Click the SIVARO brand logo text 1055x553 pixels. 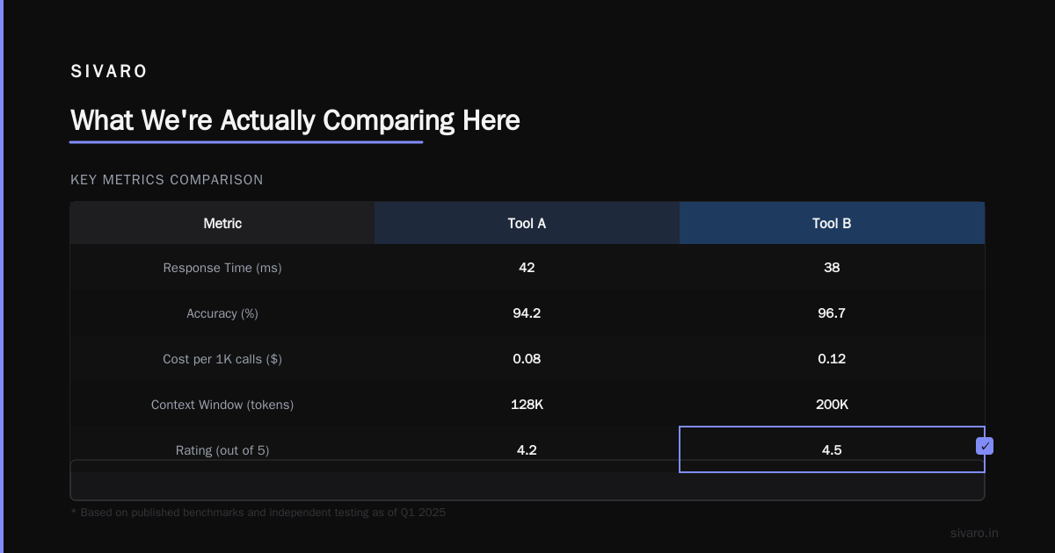pyautogui.click(x=109, y=72)
